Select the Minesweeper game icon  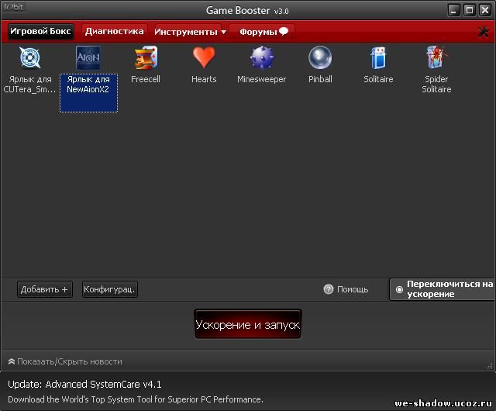point(262,57)
